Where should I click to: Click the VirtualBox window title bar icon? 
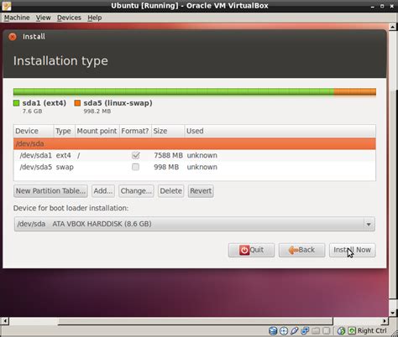[6, 6]
